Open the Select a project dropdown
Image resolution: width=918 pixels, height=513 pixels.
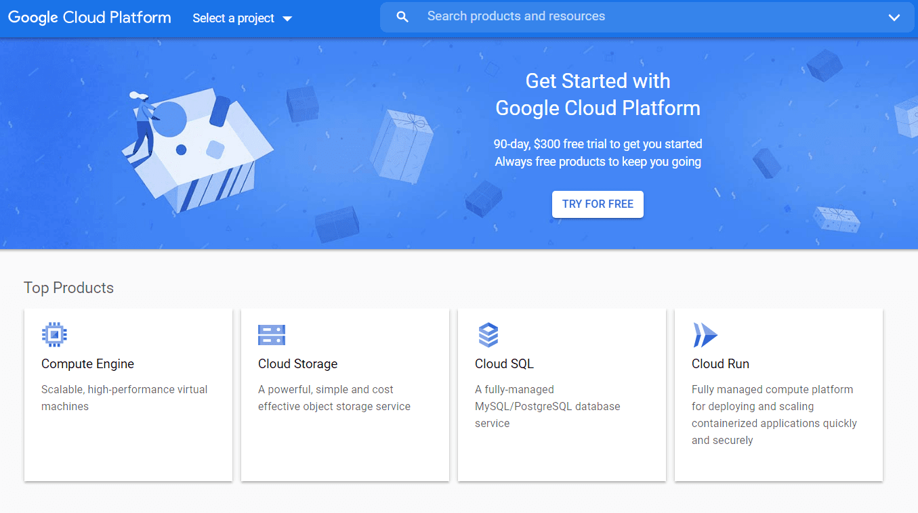(242, 18)
